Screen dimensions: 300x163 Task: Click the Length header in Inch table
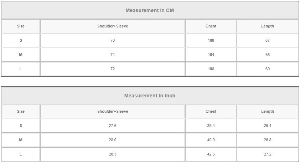tap(268, 111)
